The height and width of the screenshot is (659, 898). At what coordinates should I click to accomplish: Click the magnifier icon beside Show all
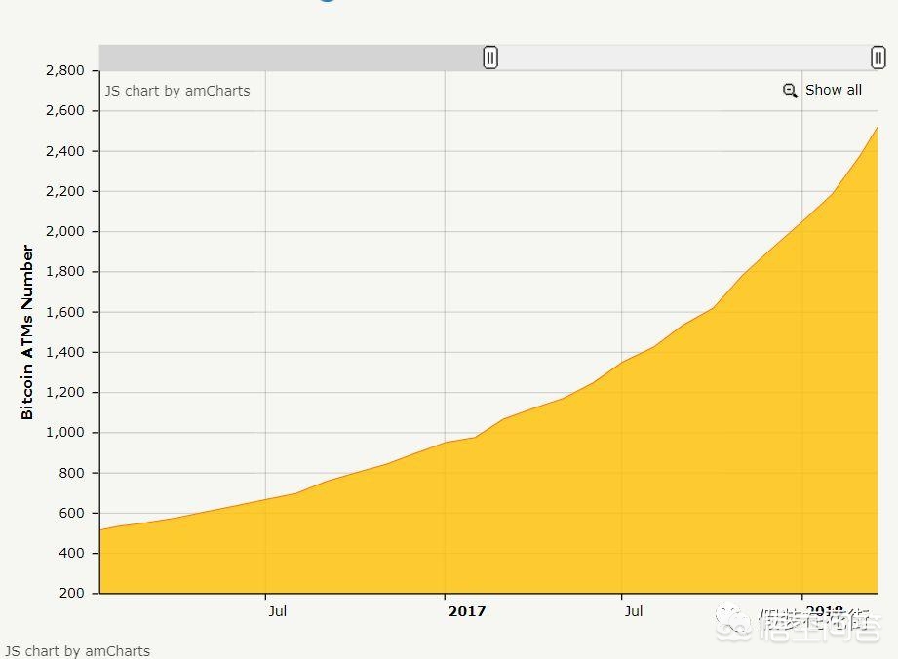point(790,91)
